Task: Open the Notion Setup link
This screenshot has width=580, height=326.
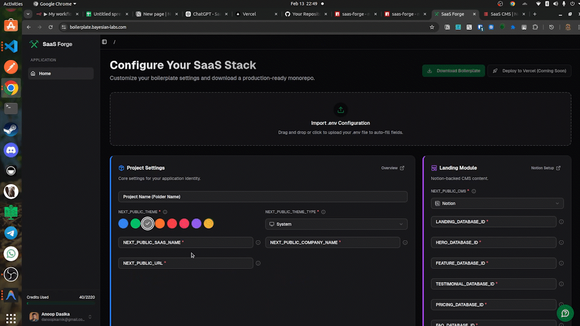Action: coord(546,168)
